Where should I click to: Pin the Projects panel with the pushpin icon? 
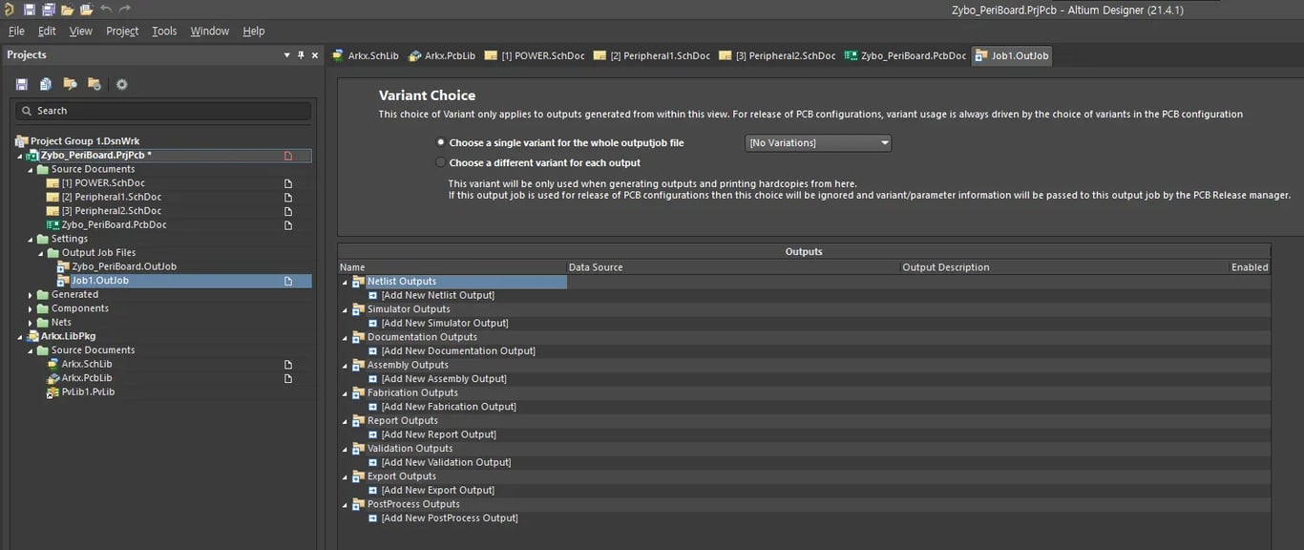pos(301,55)
